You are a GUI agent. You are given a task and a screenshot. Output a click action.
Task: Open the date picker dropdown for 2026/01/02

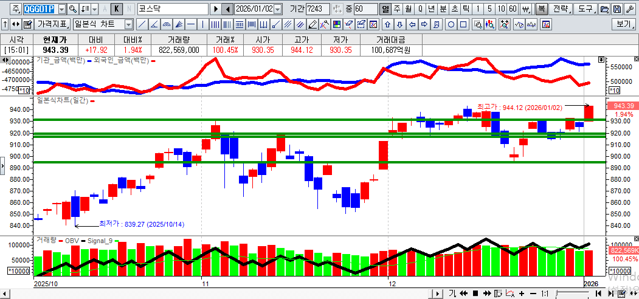click(x=278, y=9)
